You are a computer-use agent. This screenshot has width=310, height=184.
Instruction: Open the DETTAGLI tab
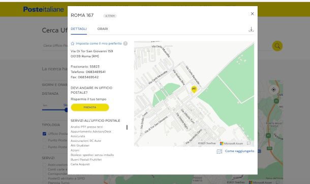pos(79,29)
